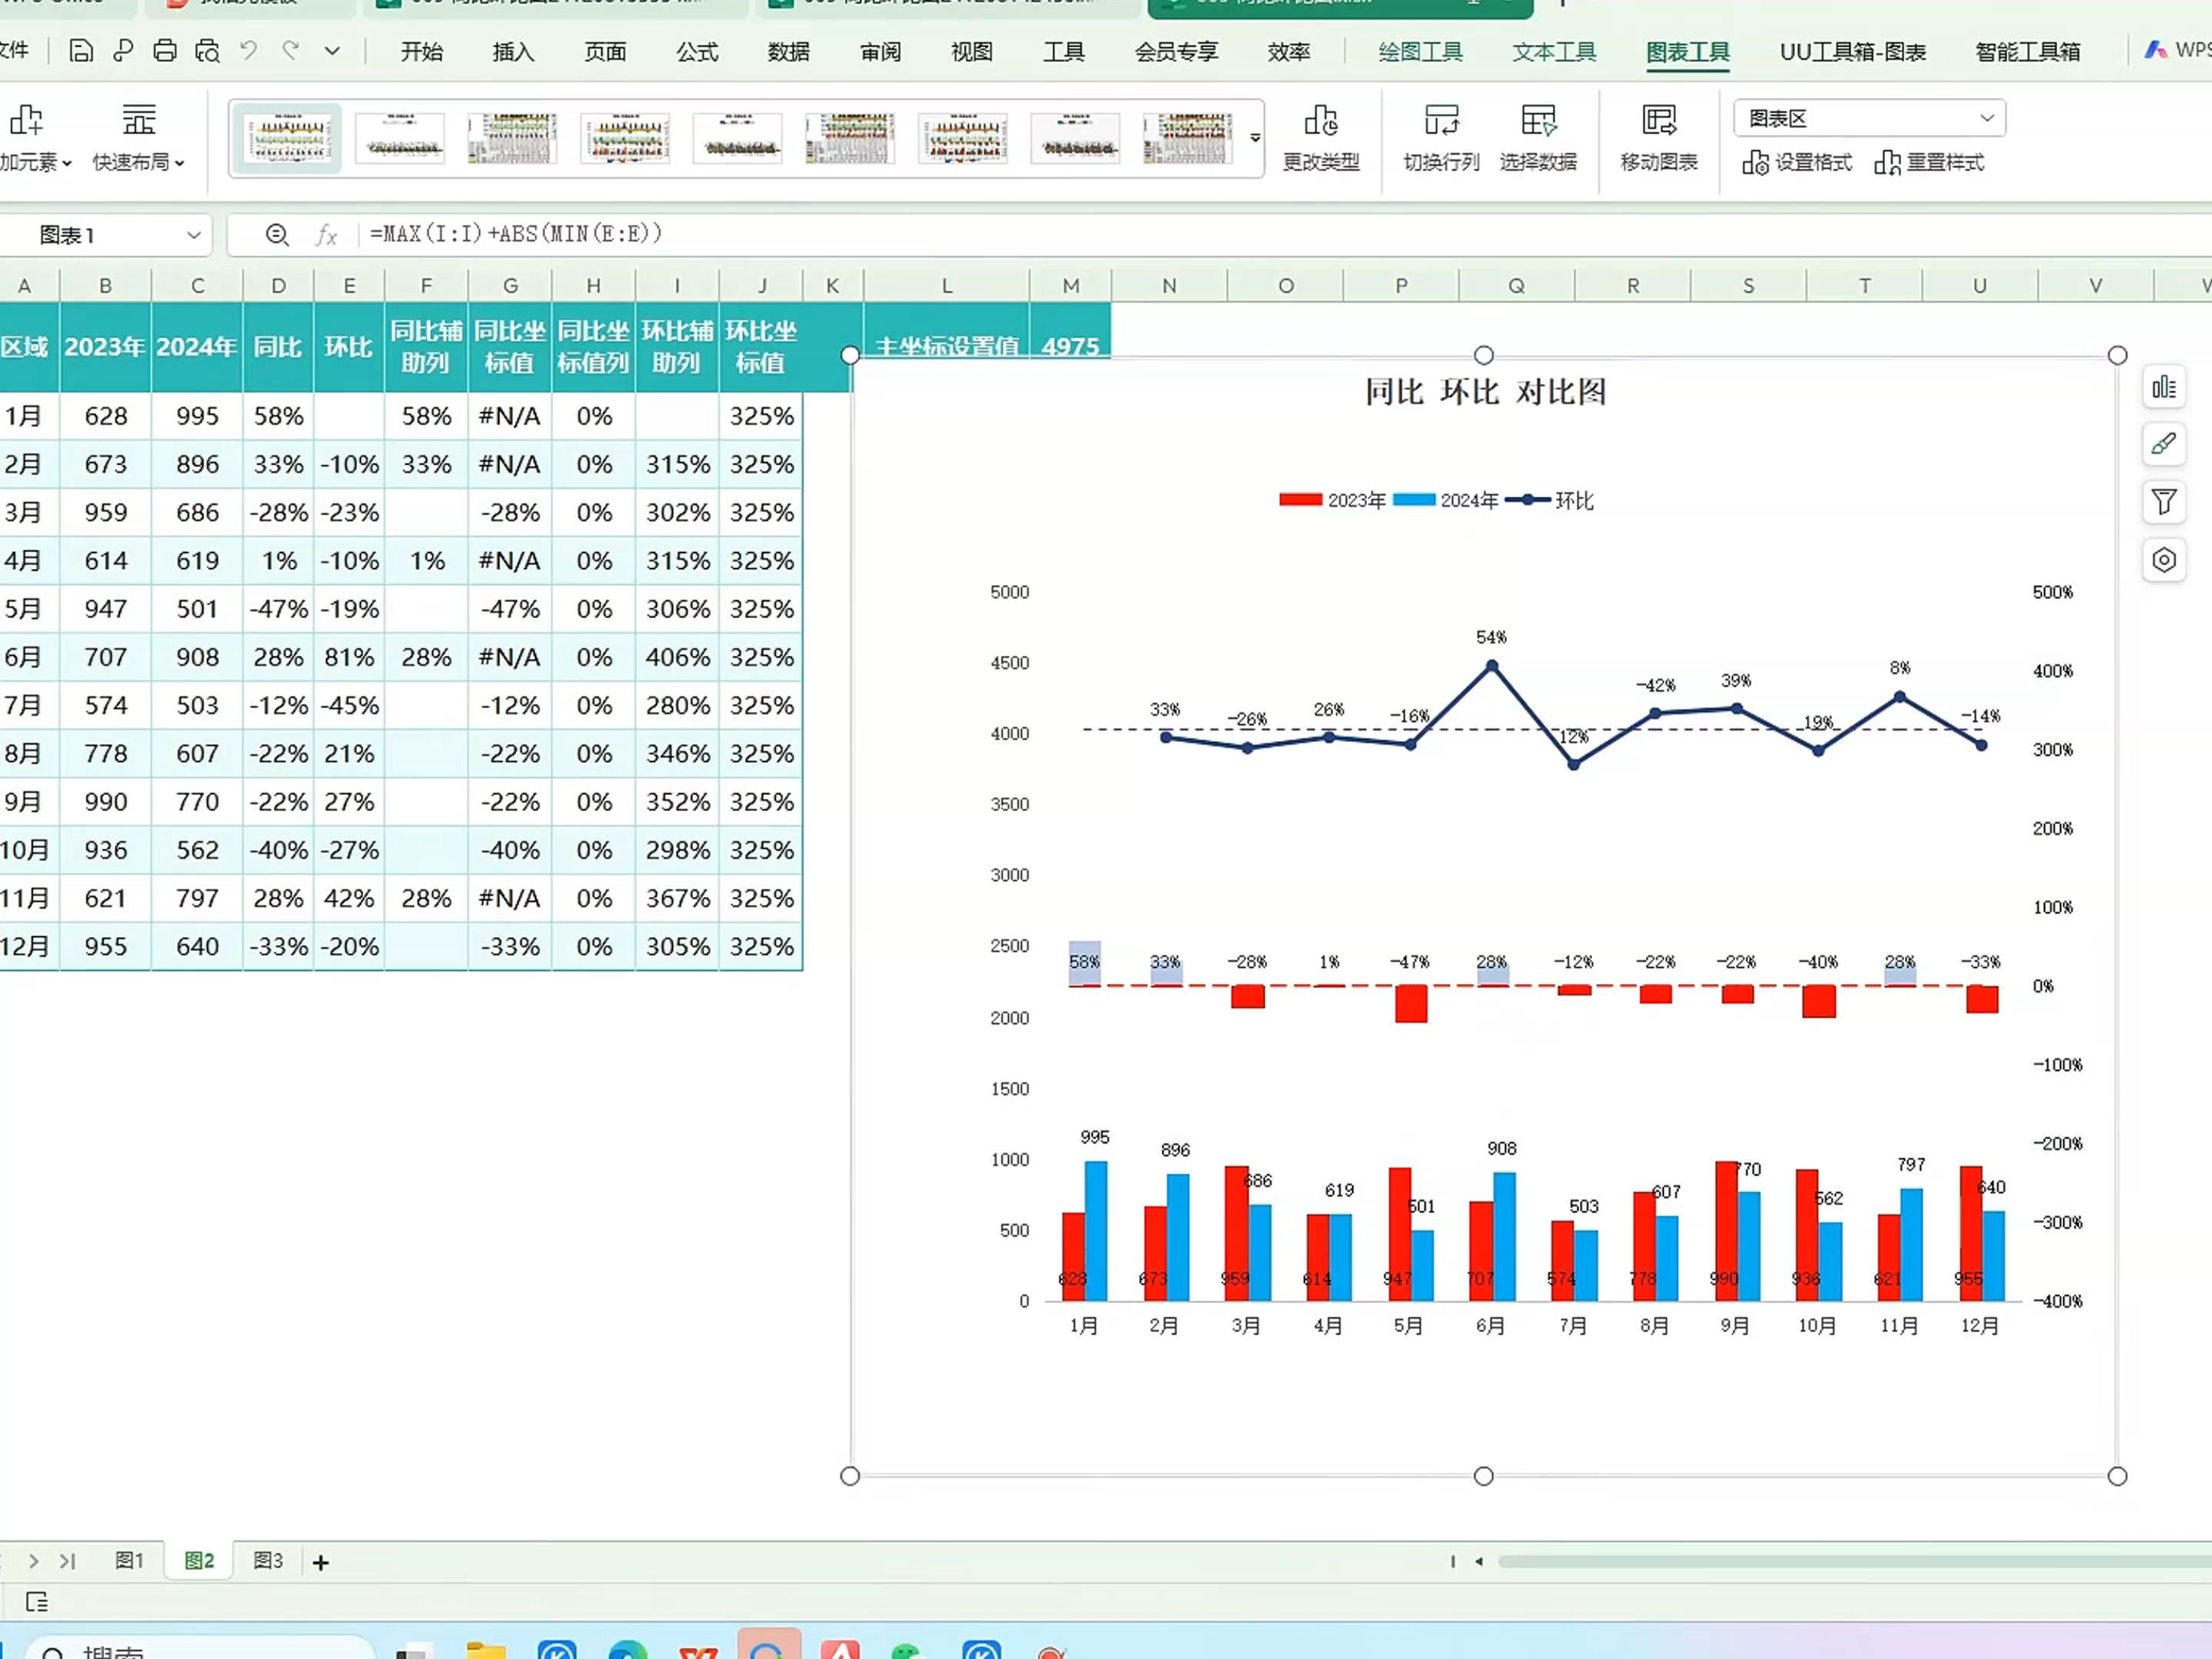Click 更改类型 chart button

click(1321, 138)
